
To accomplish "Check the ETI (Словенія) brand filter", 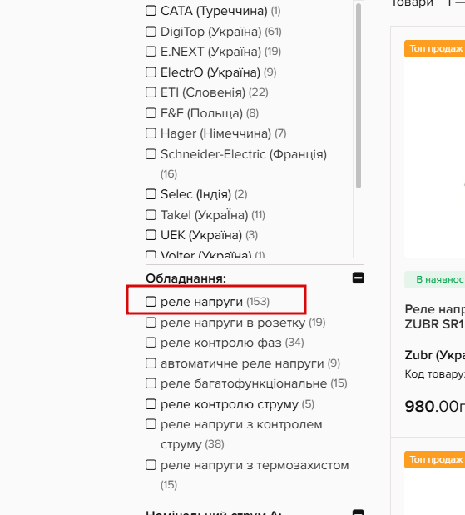I will (151, 92).
